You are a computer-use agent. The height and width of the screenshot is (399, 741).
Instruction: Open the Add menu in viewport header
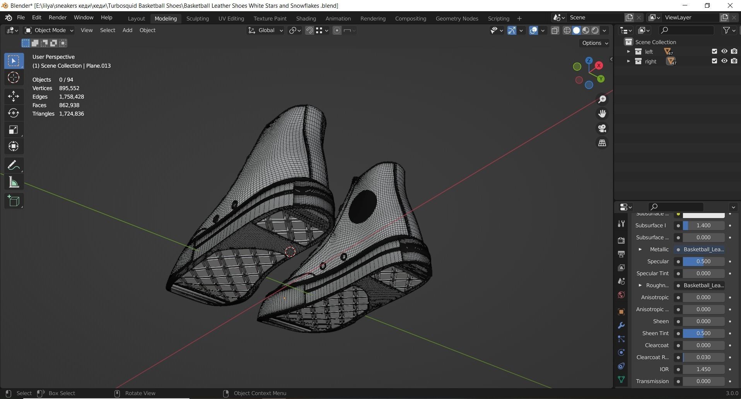tap(127, 30)
